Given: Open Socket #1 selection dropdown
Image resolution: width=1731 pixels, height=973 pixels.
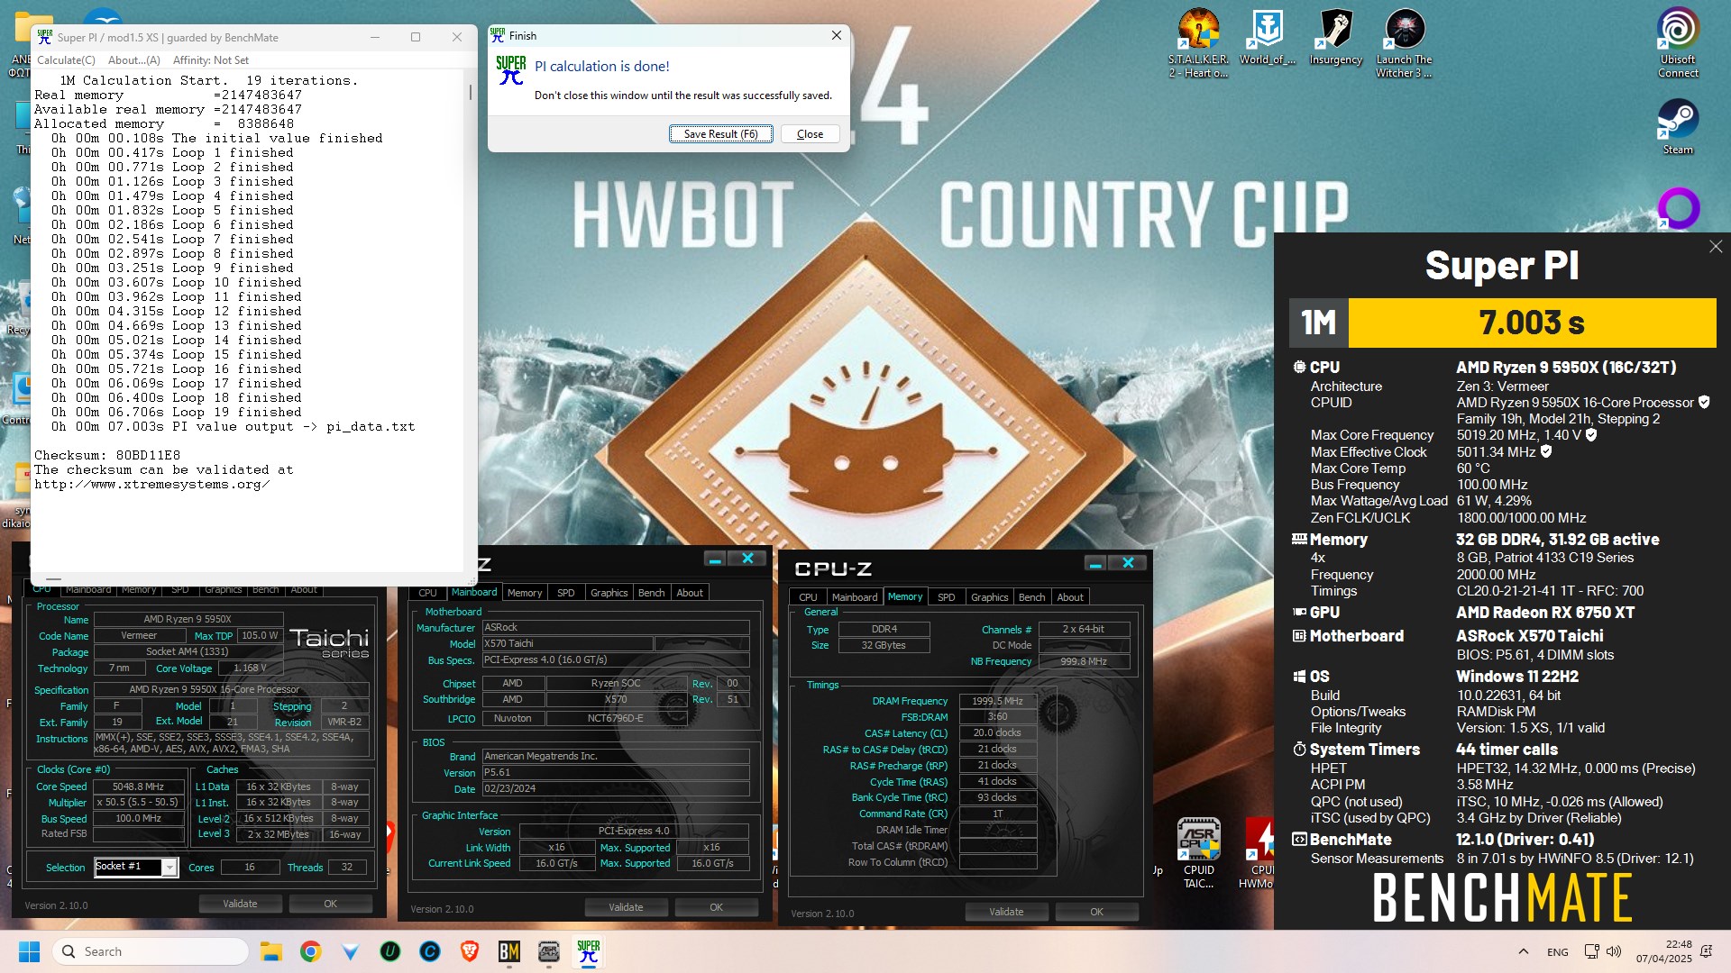Looking at the screenshot, I should click(x=135, y=867).
